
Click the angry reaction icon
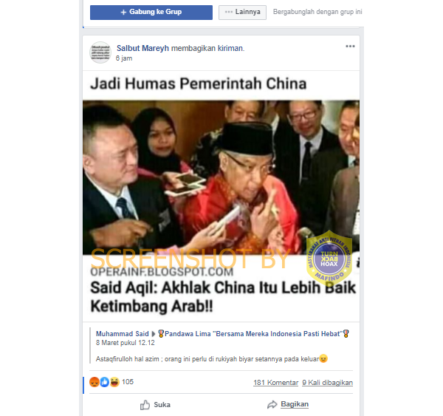coord(95,382)
